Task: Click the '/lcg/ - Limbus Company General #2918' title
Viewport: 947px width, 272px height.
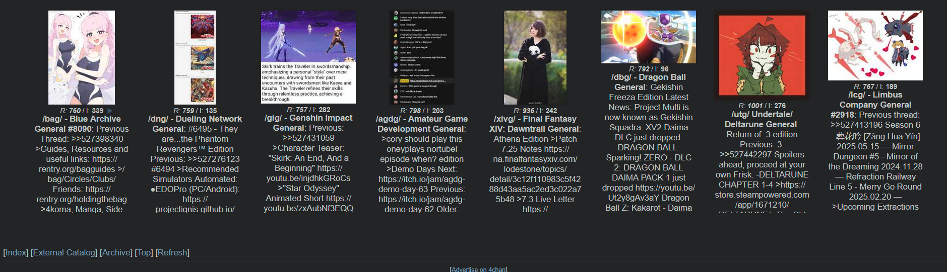Action: click(x=875, y=105)
